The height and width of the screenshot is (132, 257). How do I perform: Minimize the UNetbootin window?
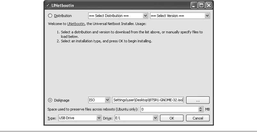(x=194, y=5)
